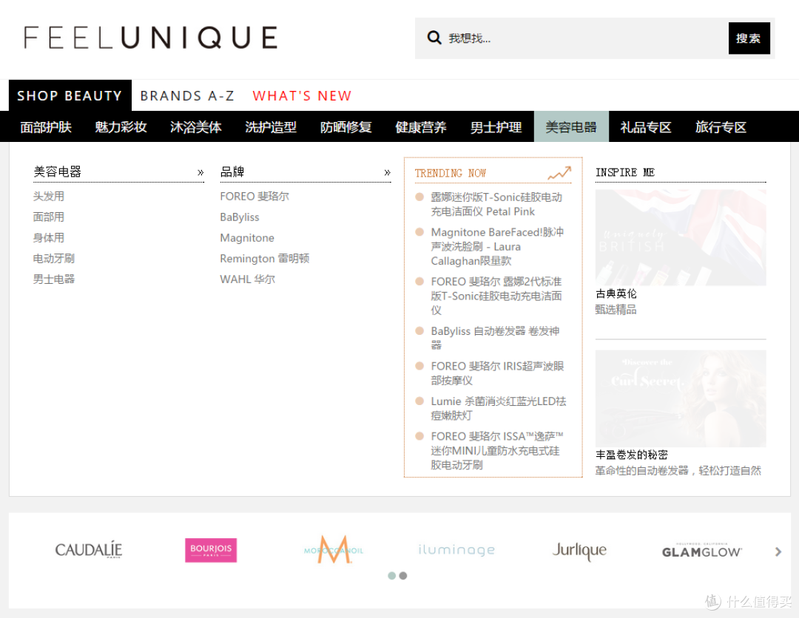Select 沐浴美体 in the category menu
This screenshot has width=799, height=618.
pos(195,126)
